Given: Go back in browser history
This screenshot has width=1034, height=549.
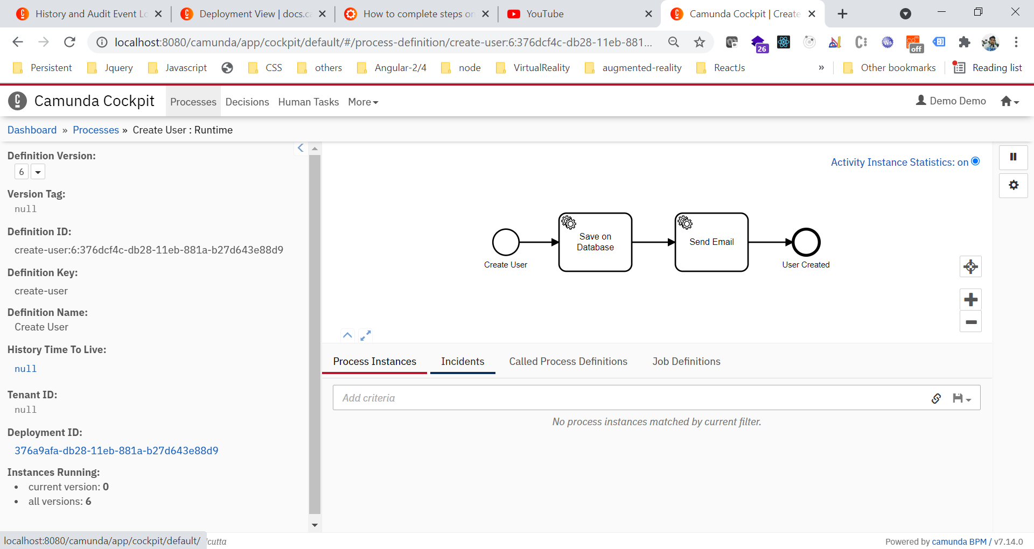Looking at the screenshot, I should (x=18, y=42).
